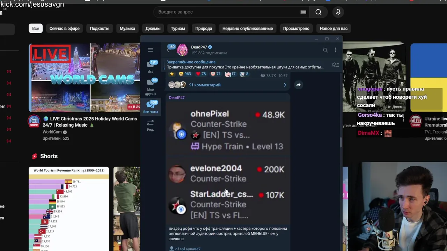Viewport: 447px width, 251px height.
Task: Open the on-screen keyboard in YouTube search
Action: tap(303, 12)
